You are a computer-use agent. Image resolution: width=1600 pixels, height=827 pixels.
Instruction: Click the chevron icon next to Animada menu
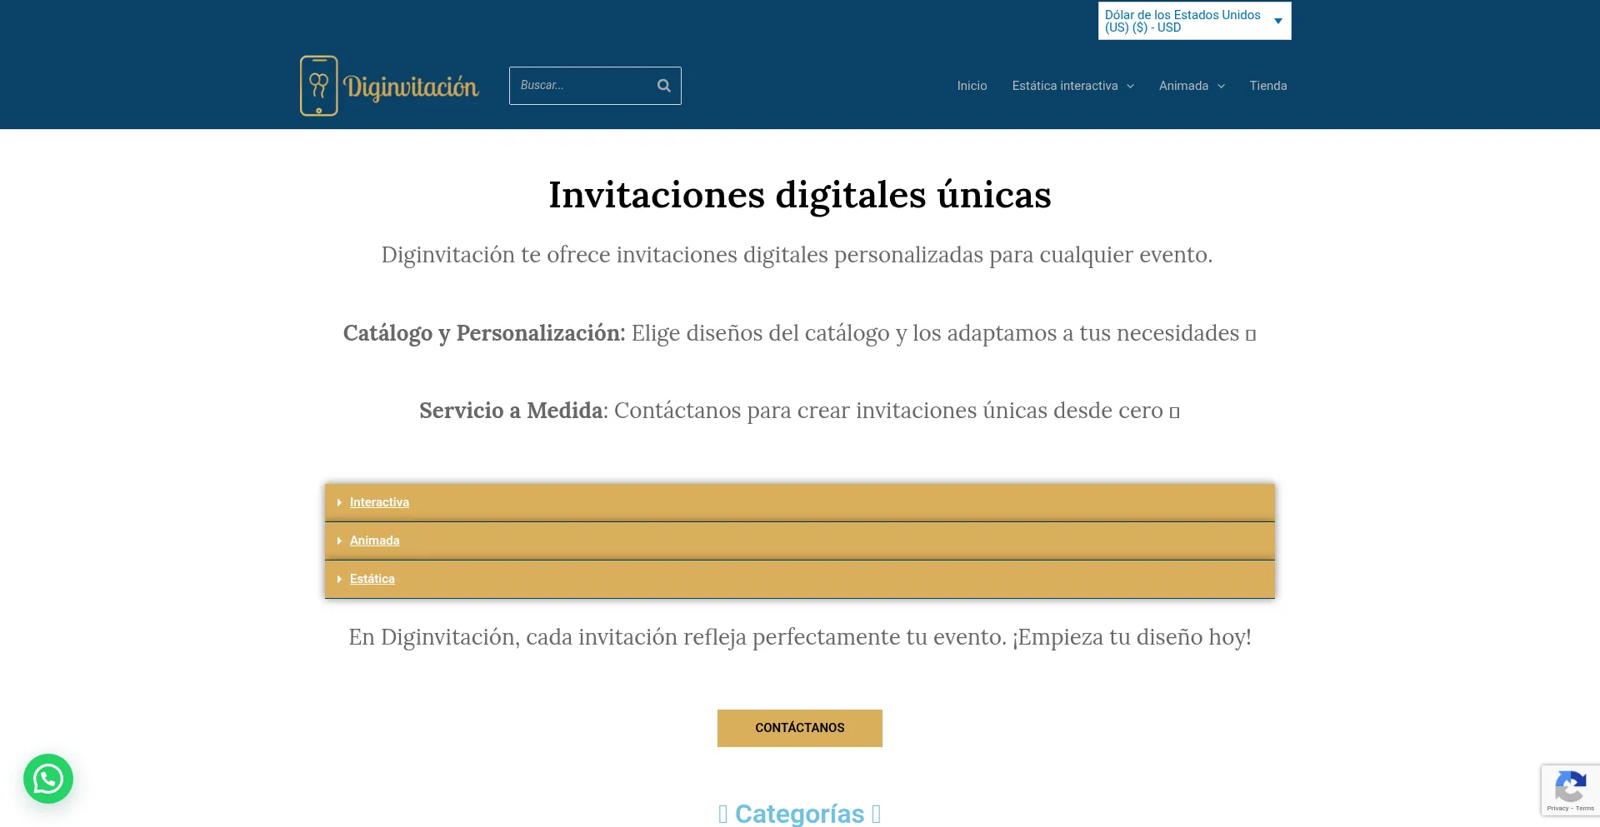point(1220,86)
